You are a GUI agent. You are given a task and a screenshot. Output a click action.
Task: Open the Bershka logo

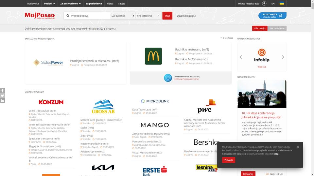point(206,142)
